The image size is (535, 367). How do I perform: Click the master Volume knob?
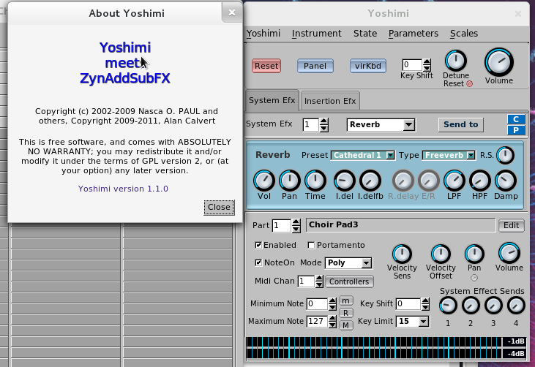coord(498,62)
